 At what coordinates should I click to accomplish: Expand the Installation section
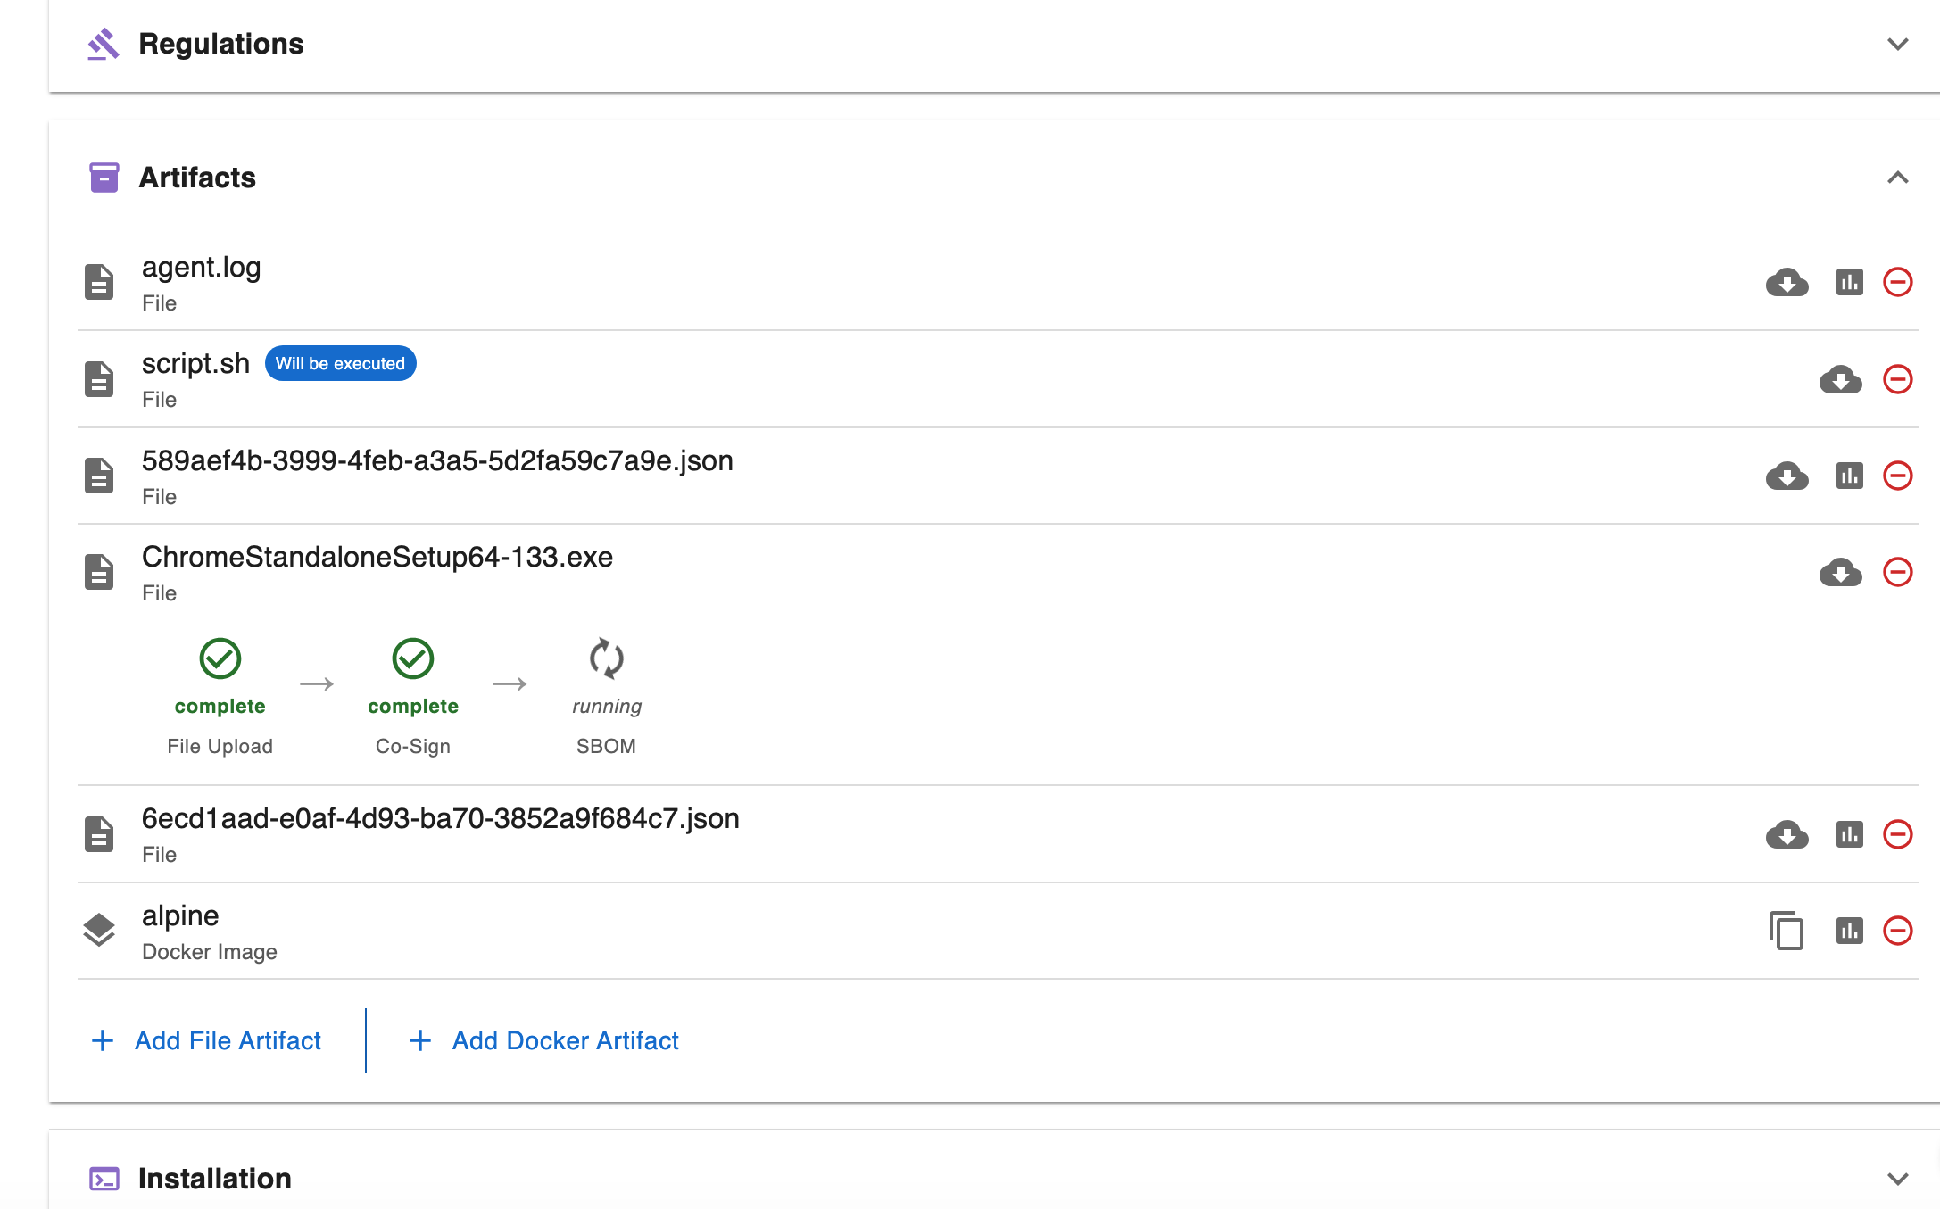tap(1897, 1178)
